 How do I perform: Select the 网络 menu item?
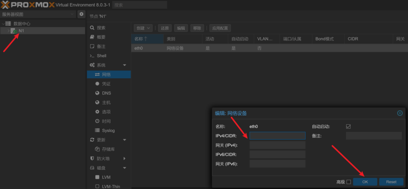106,74
